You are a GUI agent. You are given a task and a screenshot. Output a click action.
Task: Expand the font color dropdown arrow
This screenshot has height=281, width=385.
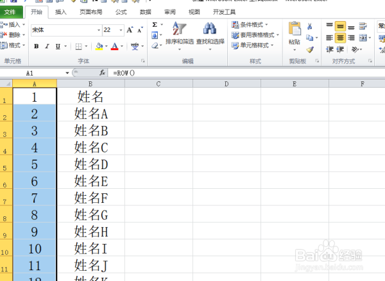pos(122,46)
